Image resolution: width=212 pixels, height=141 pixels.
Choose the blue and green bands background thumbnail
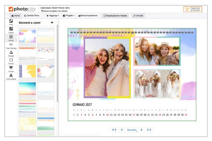click(x=46, y=124)
